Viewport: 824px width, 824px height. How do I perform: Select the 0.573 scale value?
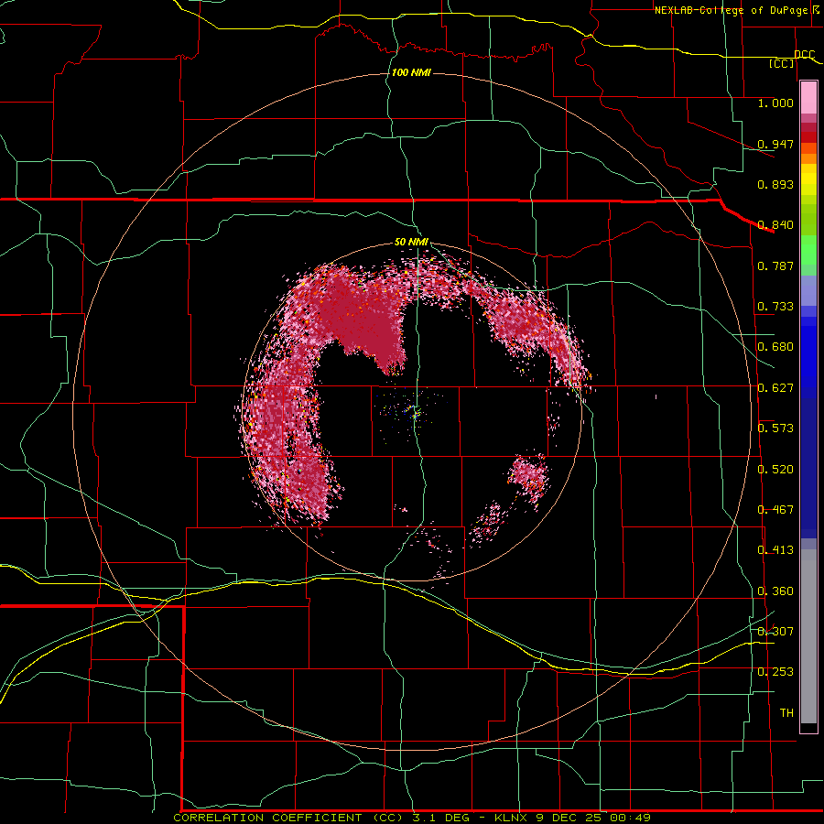775,428
